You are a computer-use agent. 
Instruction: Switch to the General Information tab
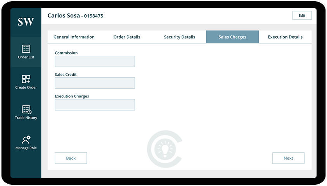point(74,37)
